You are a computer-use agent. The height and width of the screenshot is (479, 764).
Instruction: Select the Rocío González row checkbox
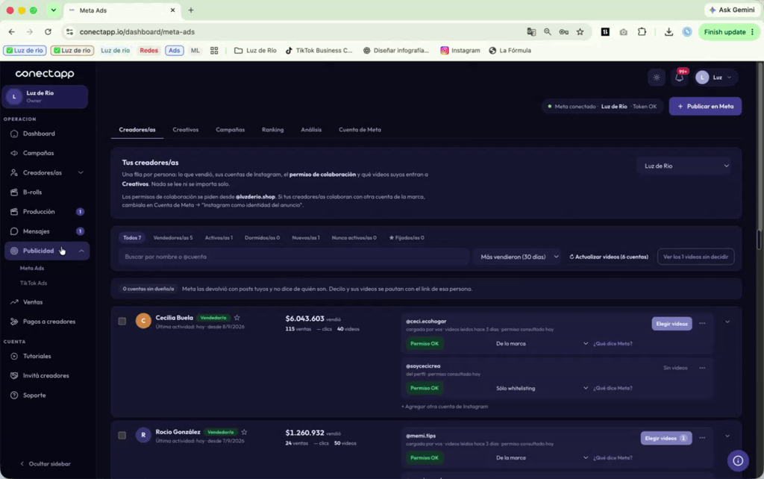click(x=122, y=436)
